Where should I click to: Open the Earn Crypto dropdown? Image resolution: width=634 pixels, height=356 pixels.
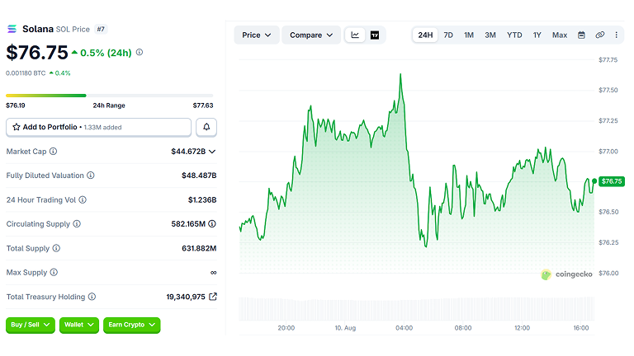131,325
